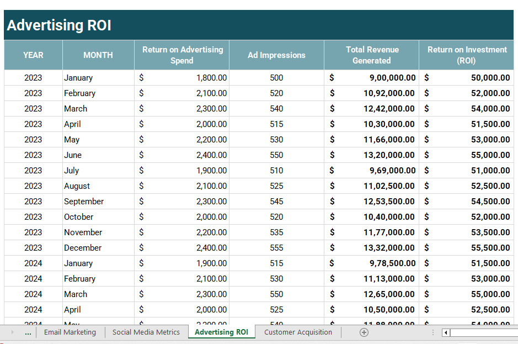
Task: Open the Email Marketing sheet tab
Action: click(70, 332)
